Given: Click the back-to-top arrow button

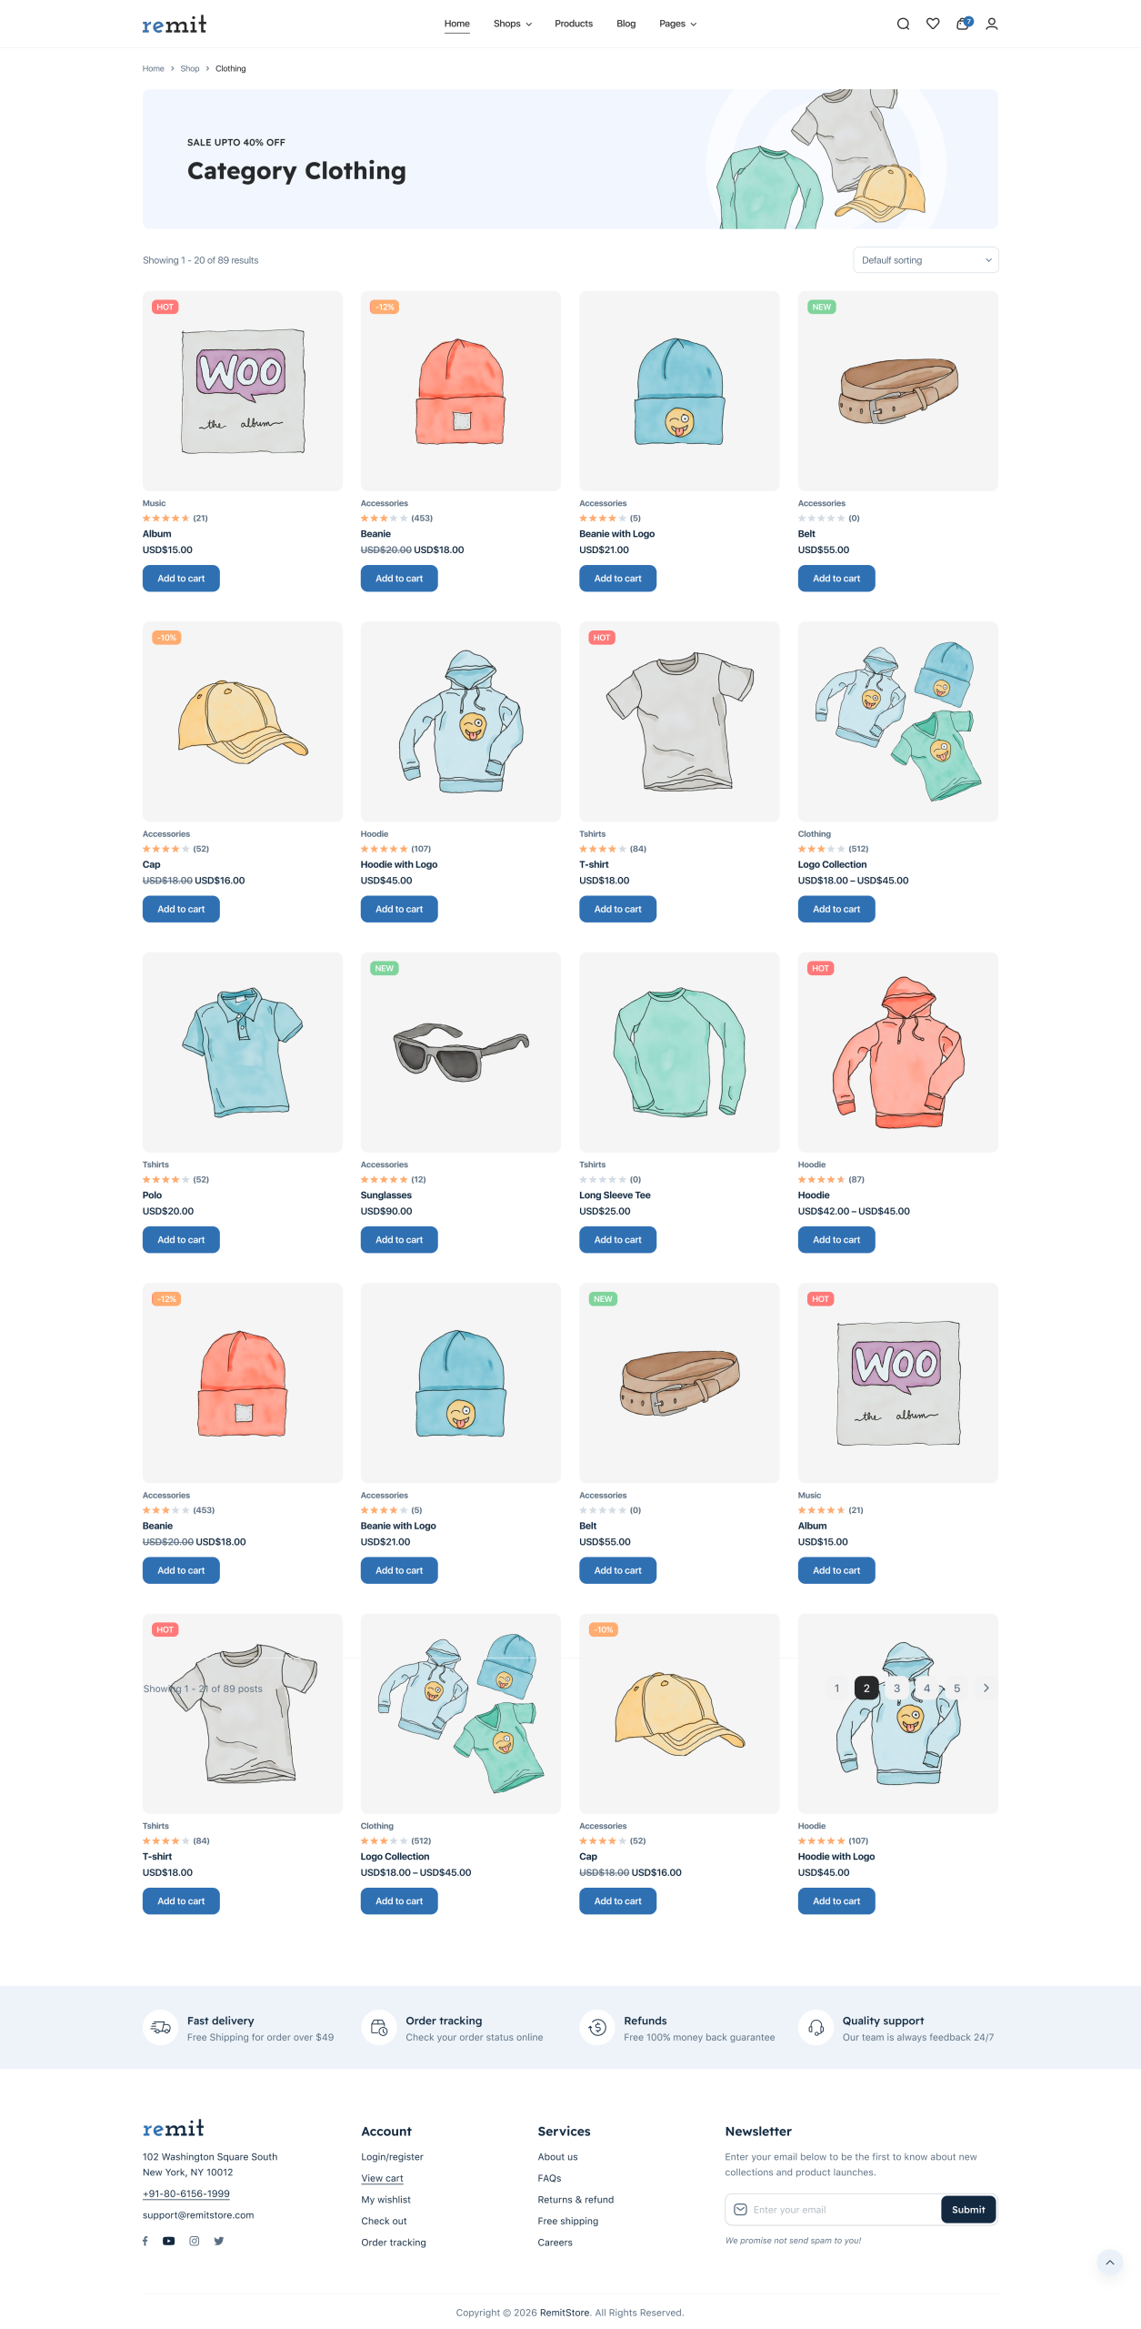Looking at the screenshot, I should 1109,2263.
